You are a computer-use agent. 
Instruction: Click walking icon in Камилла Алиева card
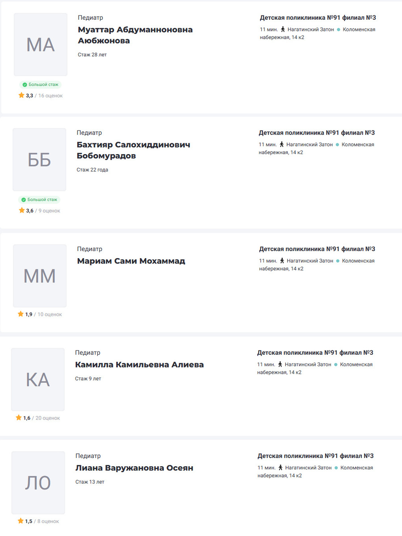pos(280,364)
